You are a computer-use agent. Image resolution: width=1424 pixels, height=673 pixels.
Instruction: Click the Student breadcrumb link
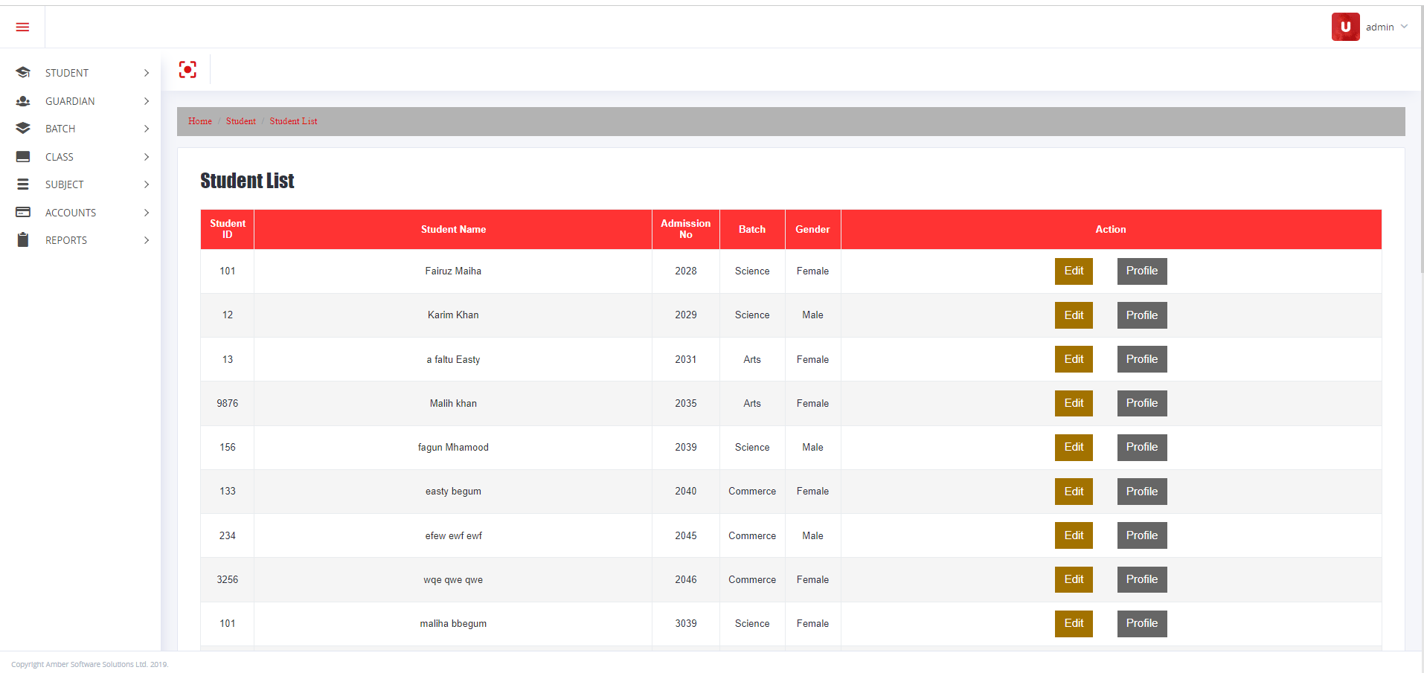[240, 121]
